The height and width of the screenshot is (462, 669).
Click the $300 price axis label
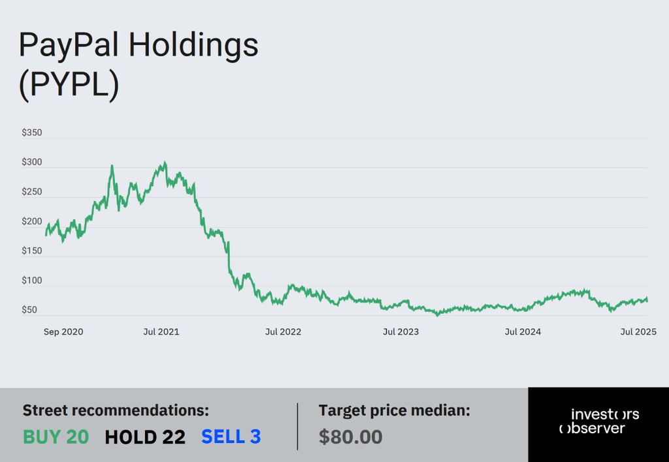click(32, 162)
